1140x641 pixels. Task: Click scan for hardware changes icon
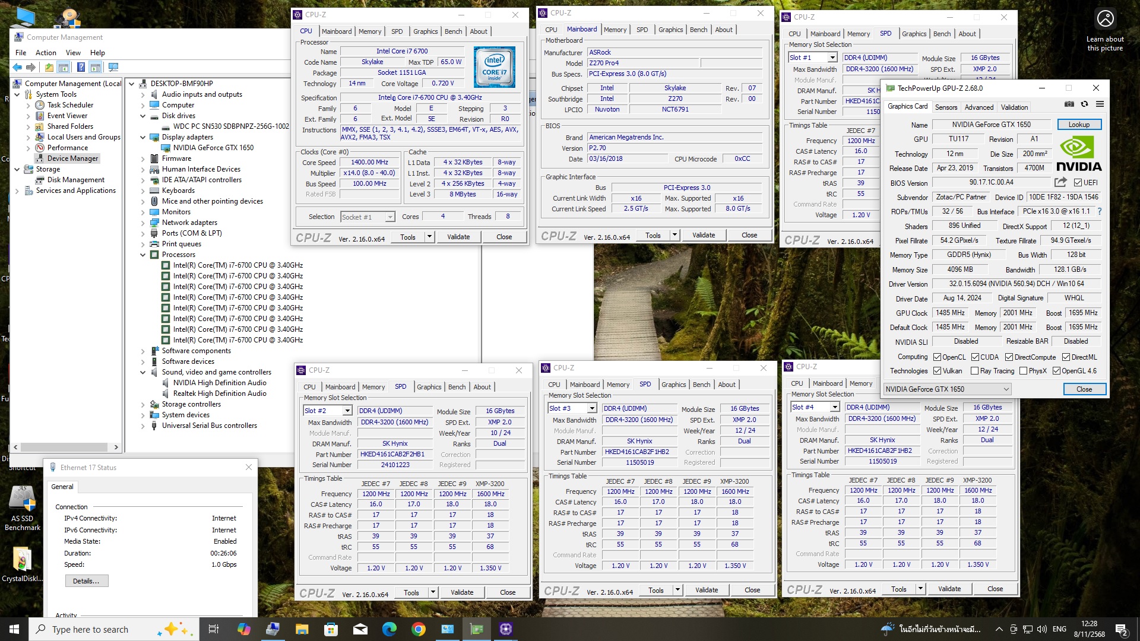[x=113, y=67]
